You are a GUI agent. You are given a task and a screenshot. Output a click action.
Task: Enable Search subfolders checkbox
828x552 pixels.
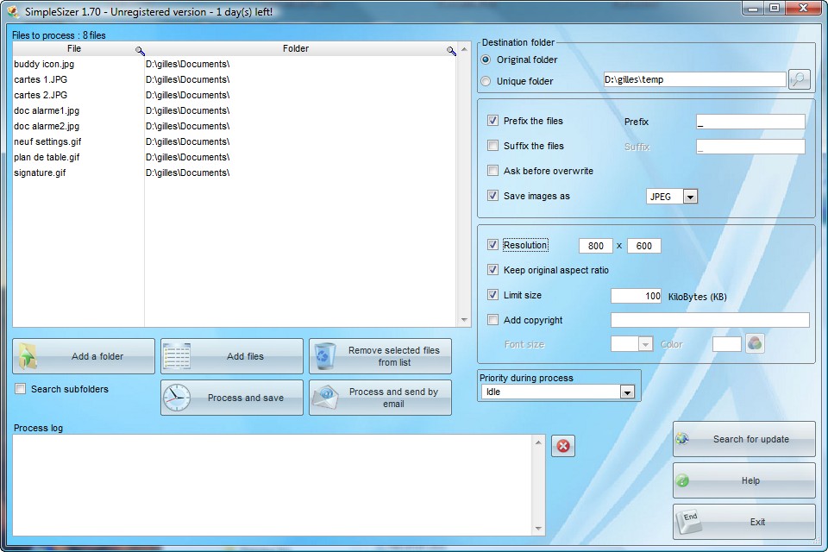21,389
